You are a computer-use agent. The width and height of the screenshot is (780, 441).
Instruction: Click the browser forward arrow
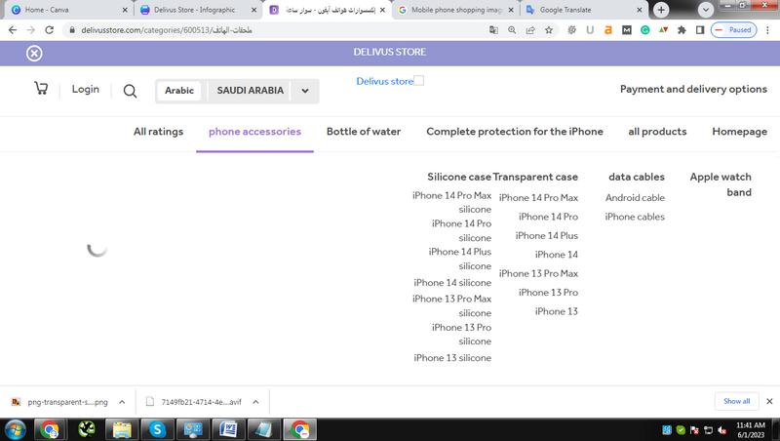point(31,30)
